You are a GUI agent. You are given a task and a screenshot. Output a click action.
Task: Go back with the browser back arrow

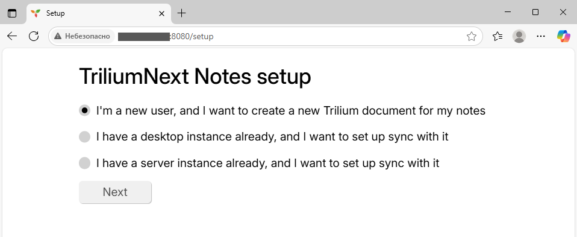point(12,36)
